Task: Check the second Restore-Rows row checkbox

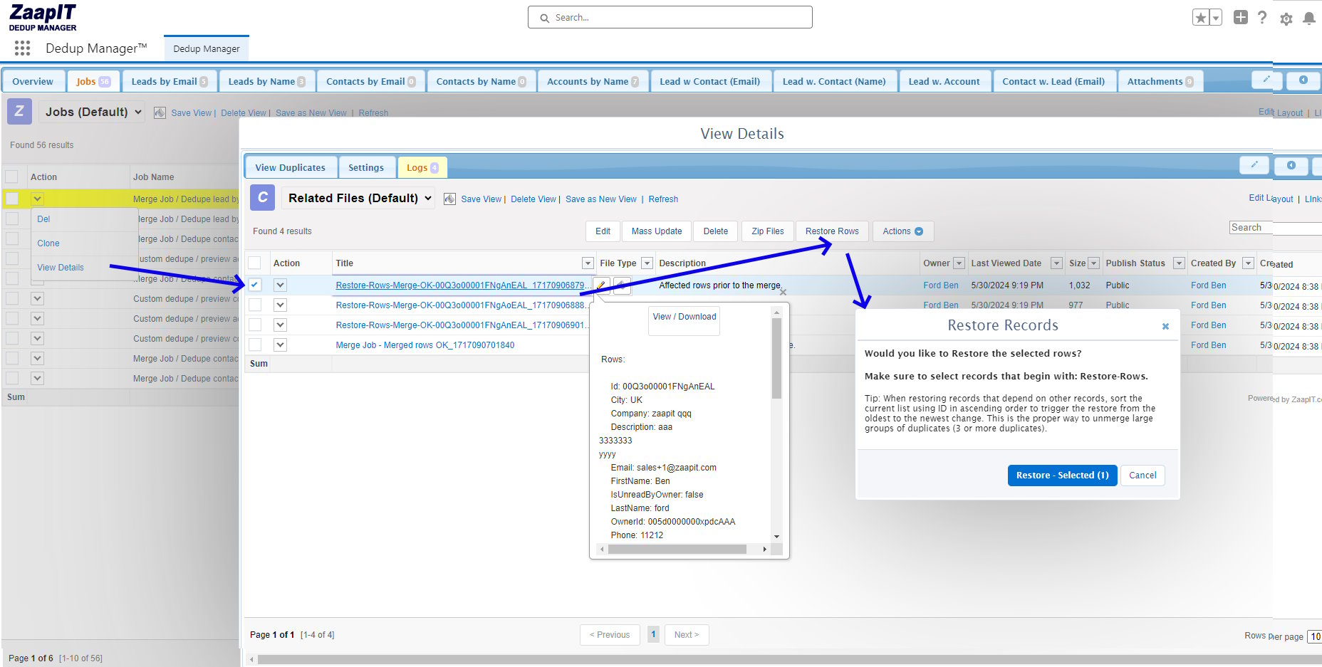Action: click(x=254, y=305)
